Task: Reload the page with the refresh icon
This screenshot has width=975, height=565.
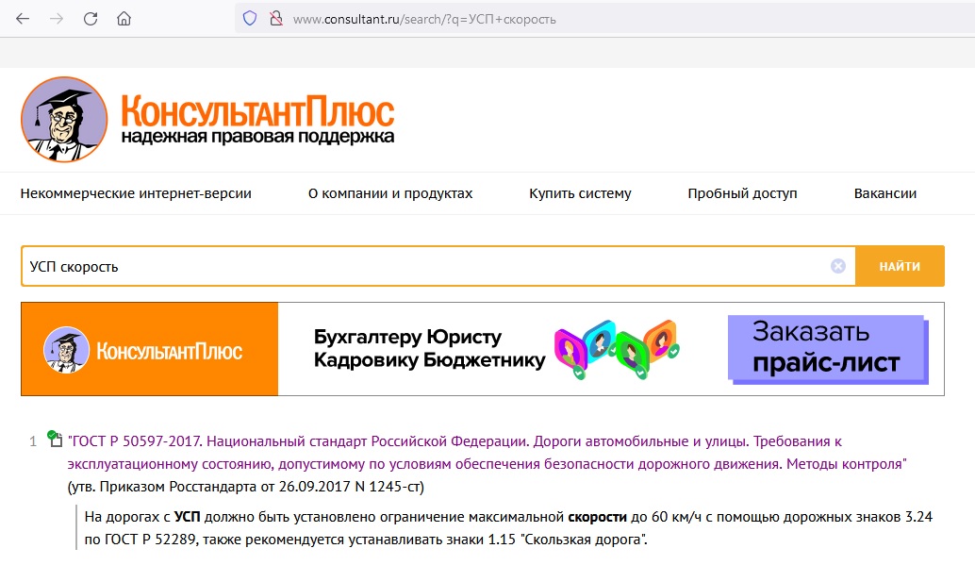Action: click(91, 19)
